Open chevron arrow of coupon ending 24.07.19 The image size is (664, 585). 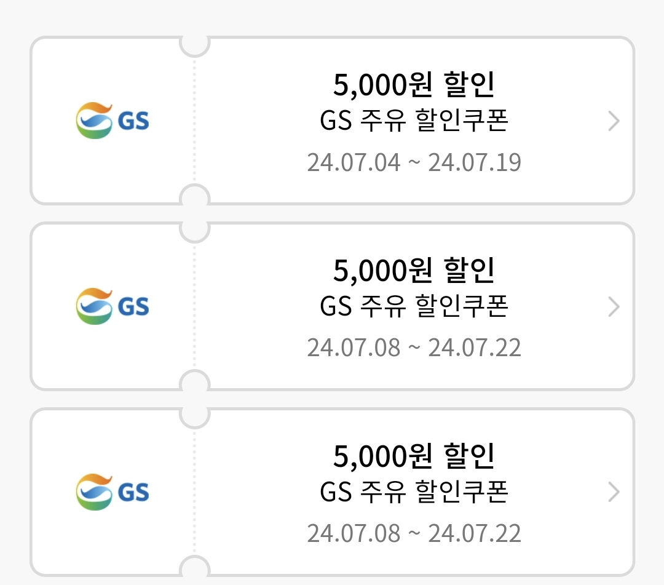click(x=614, y=121)
